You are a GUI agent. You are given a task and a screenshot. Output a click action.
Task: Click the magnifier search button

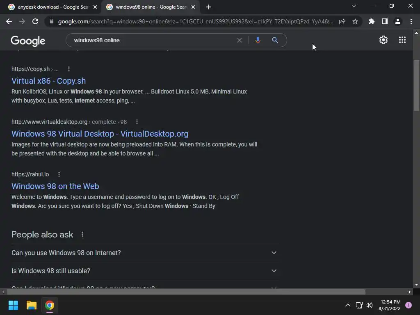(275, 40)
